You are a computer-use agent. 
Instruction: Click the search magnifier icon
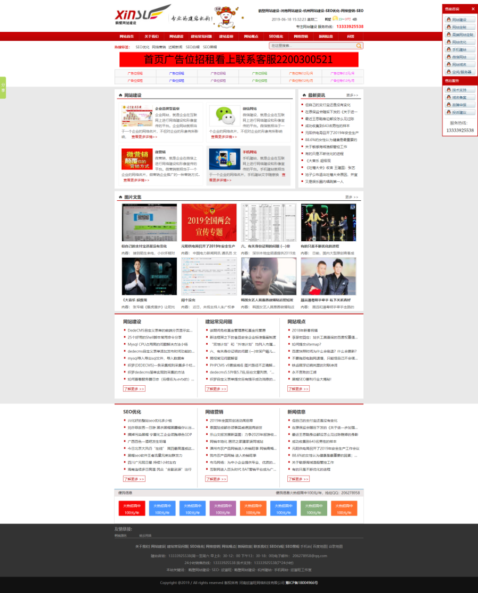[358, 46]
